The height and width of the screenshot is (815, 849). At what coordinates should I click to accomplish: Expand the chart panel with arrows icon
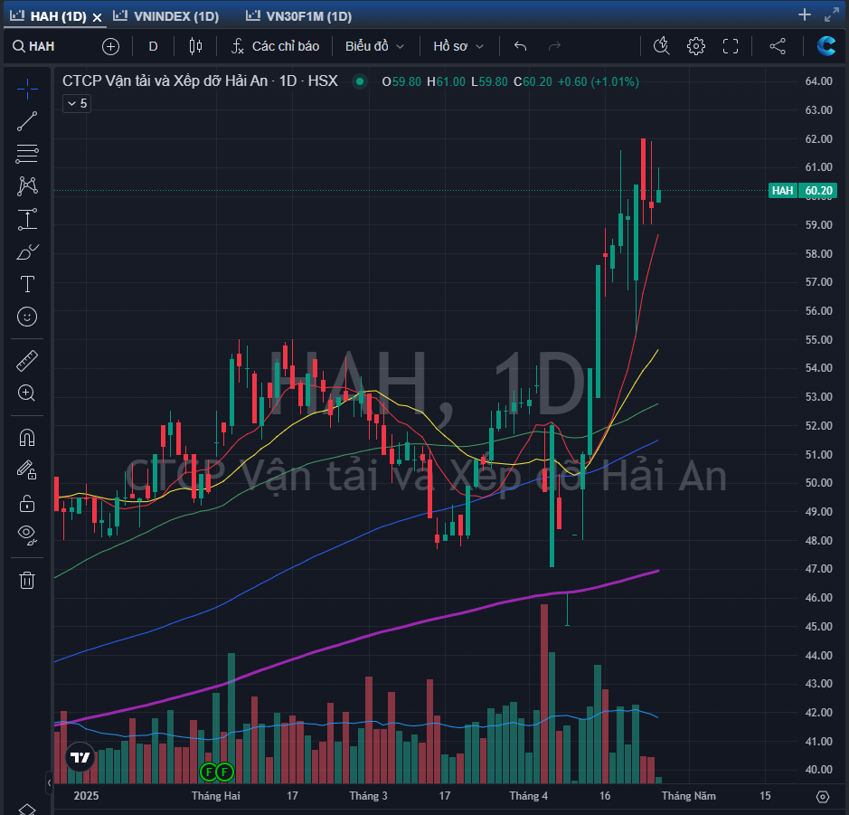pos(832,15)
